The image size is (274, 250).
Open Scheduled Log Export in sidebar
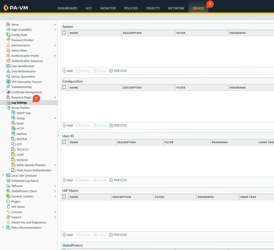coord(25,181)
